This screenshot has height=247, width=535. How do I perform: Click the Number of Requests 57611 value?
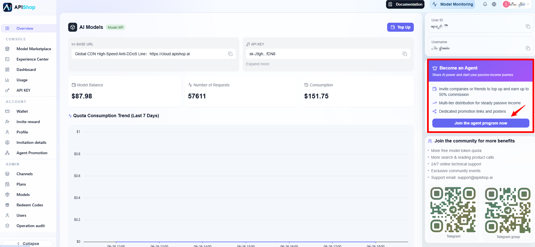[197, 96]
